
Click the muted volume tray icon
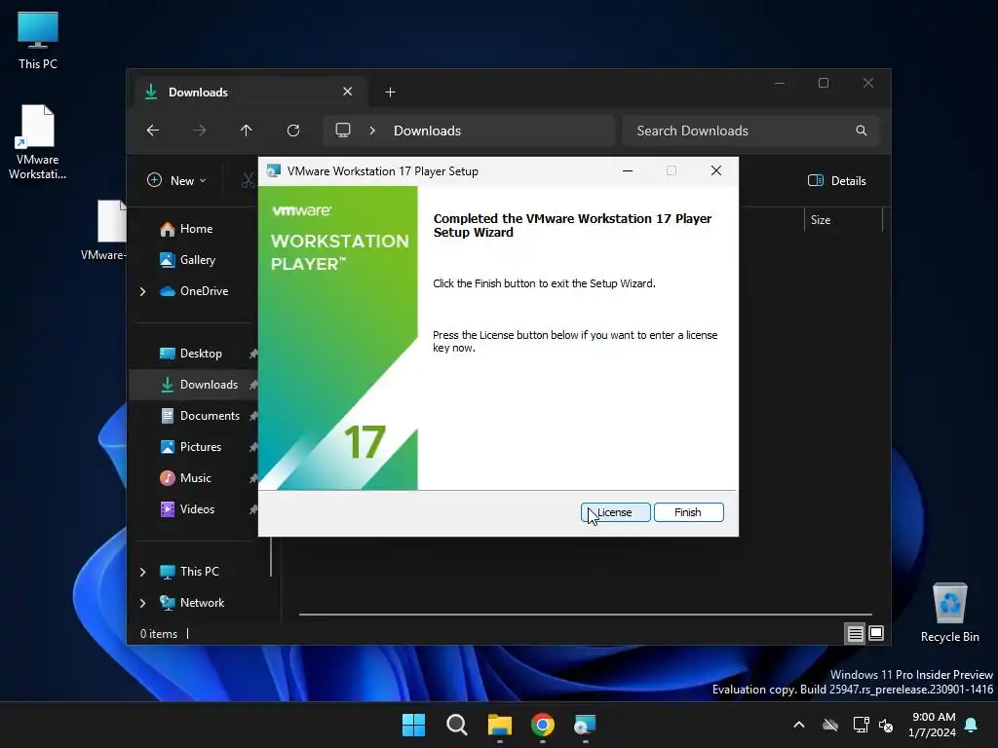(886, 725)
